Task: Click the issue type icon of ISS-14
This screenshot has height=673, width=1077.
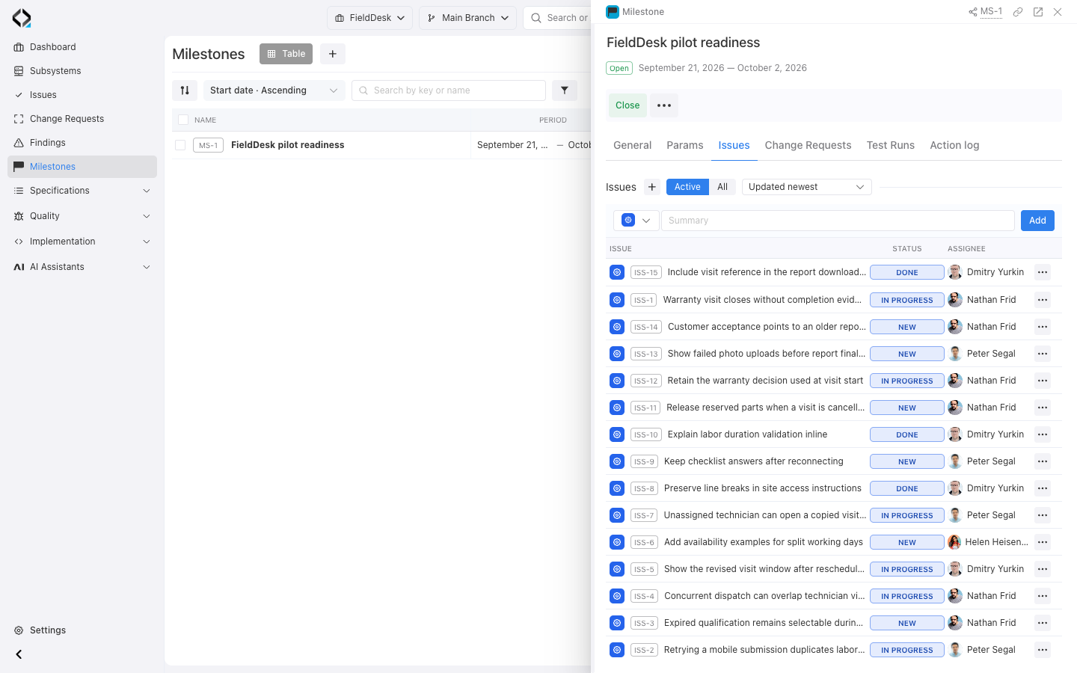Action: pos(617,327)
